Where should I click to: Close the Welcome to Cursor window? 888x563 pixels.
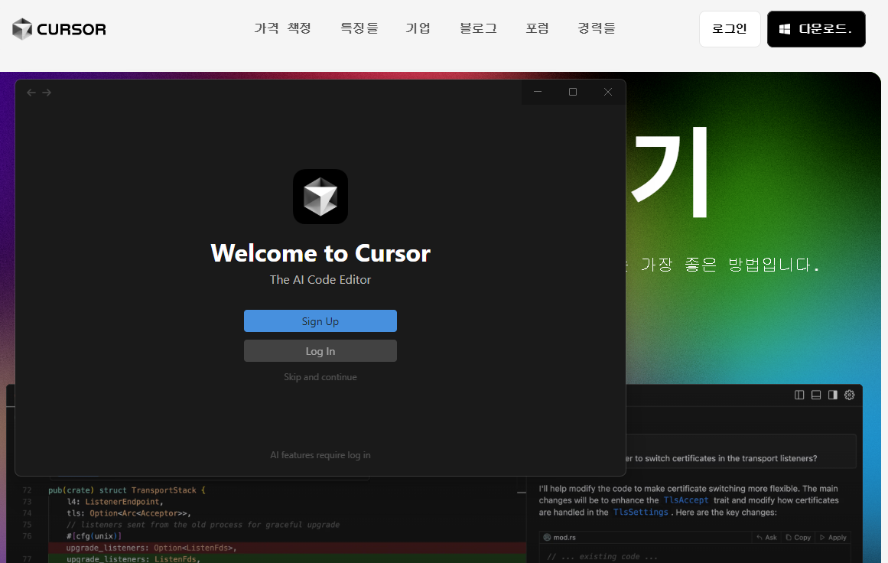(x=607, y=92)
